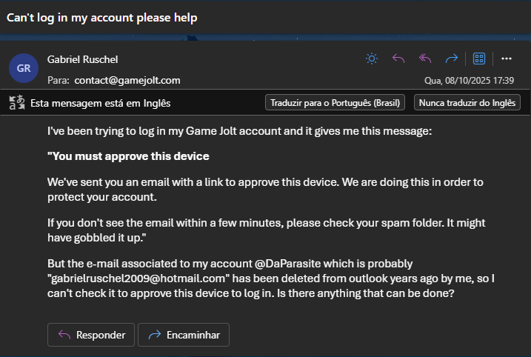Click sender name Gabriel Ruschel

[x=82, y=59]
